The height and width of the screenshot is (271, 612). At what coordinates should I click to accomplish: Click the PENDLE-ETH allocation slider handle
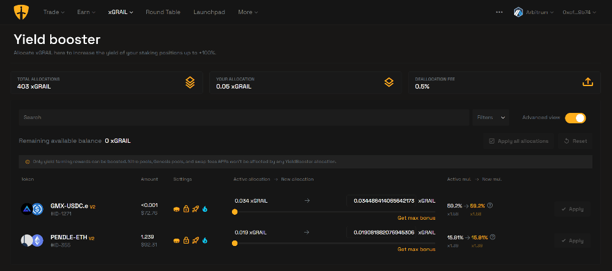[234, 244]
